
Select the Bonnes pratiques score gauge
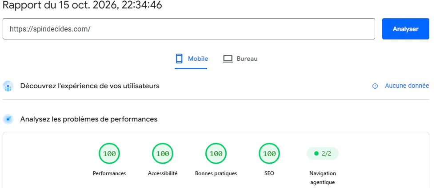tap(216, 153)
